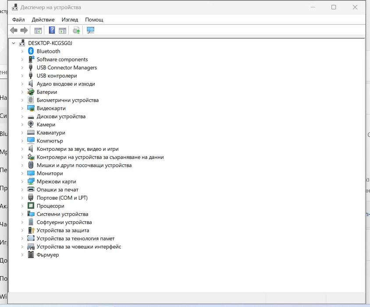
Task: Expand Контролери за звук, видео и игри arrow
Action: (x=22, y=149)
